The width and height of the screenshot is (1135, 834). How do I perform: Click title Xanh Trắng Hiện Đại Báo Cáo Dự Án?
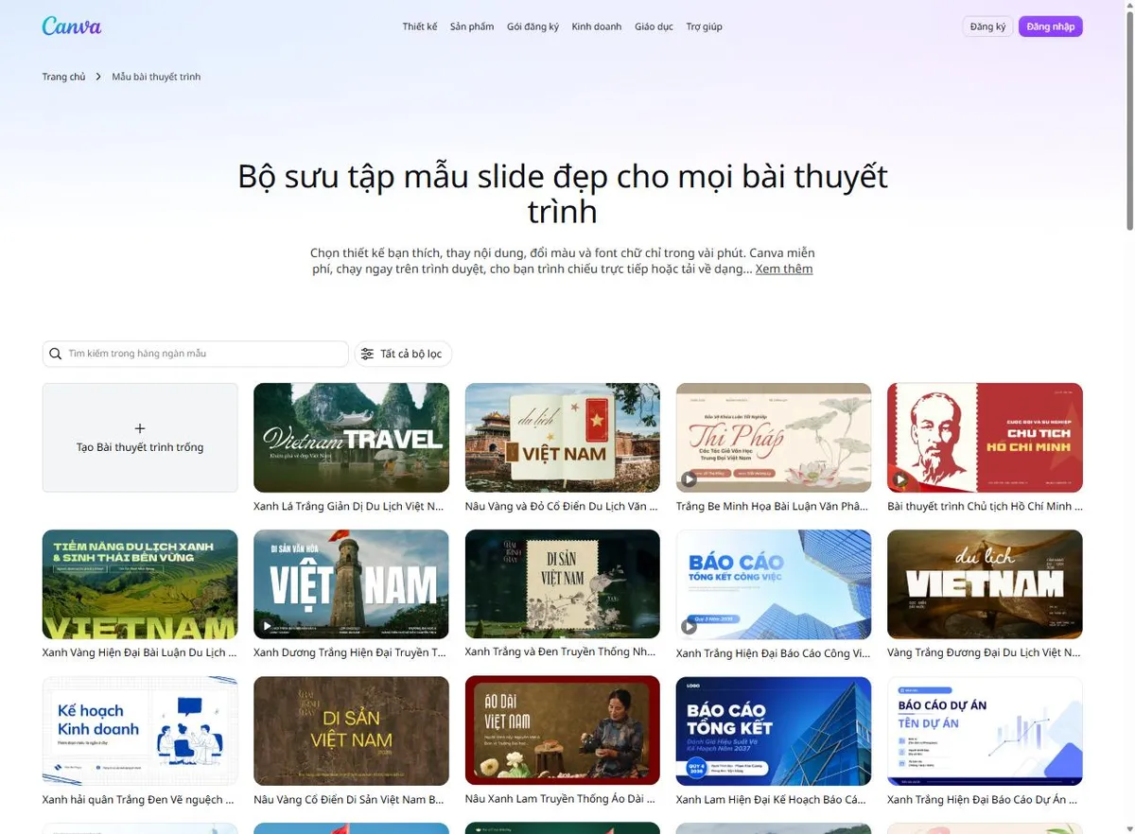coord(983,800)
